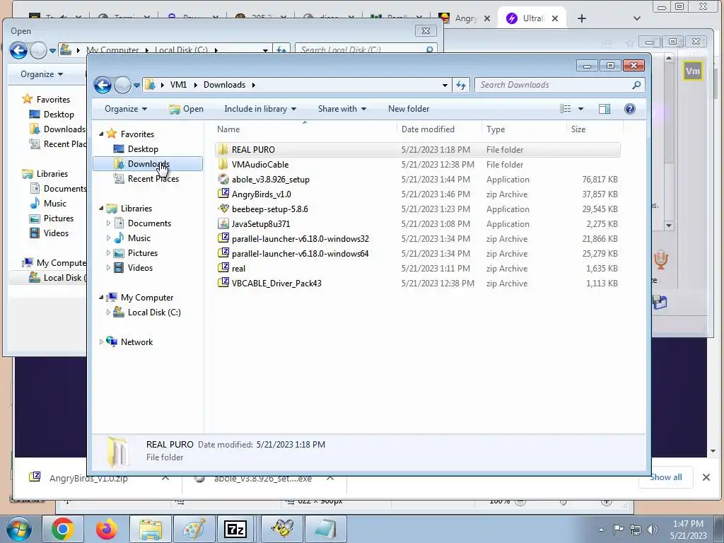Select Recent Places in Downloads window

[153, 179]
